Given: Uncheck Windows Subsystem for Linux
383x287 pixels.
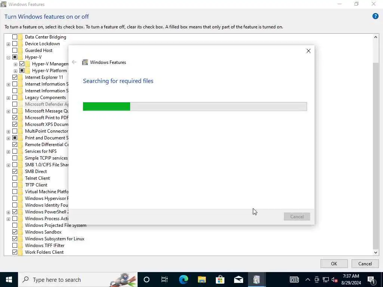Looking at the screenshot, I should 15,239.
